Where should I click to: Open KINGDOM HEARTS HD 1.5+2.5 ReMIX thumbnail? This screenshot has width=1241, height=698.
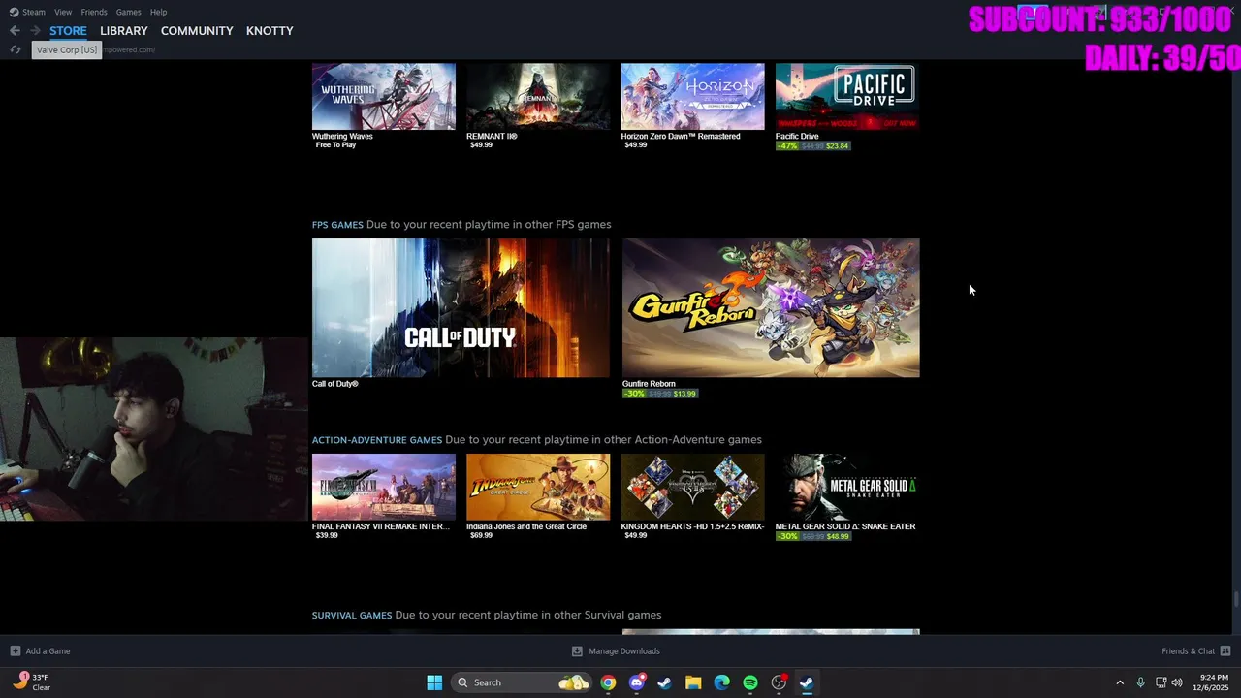(x=692, y=487)
